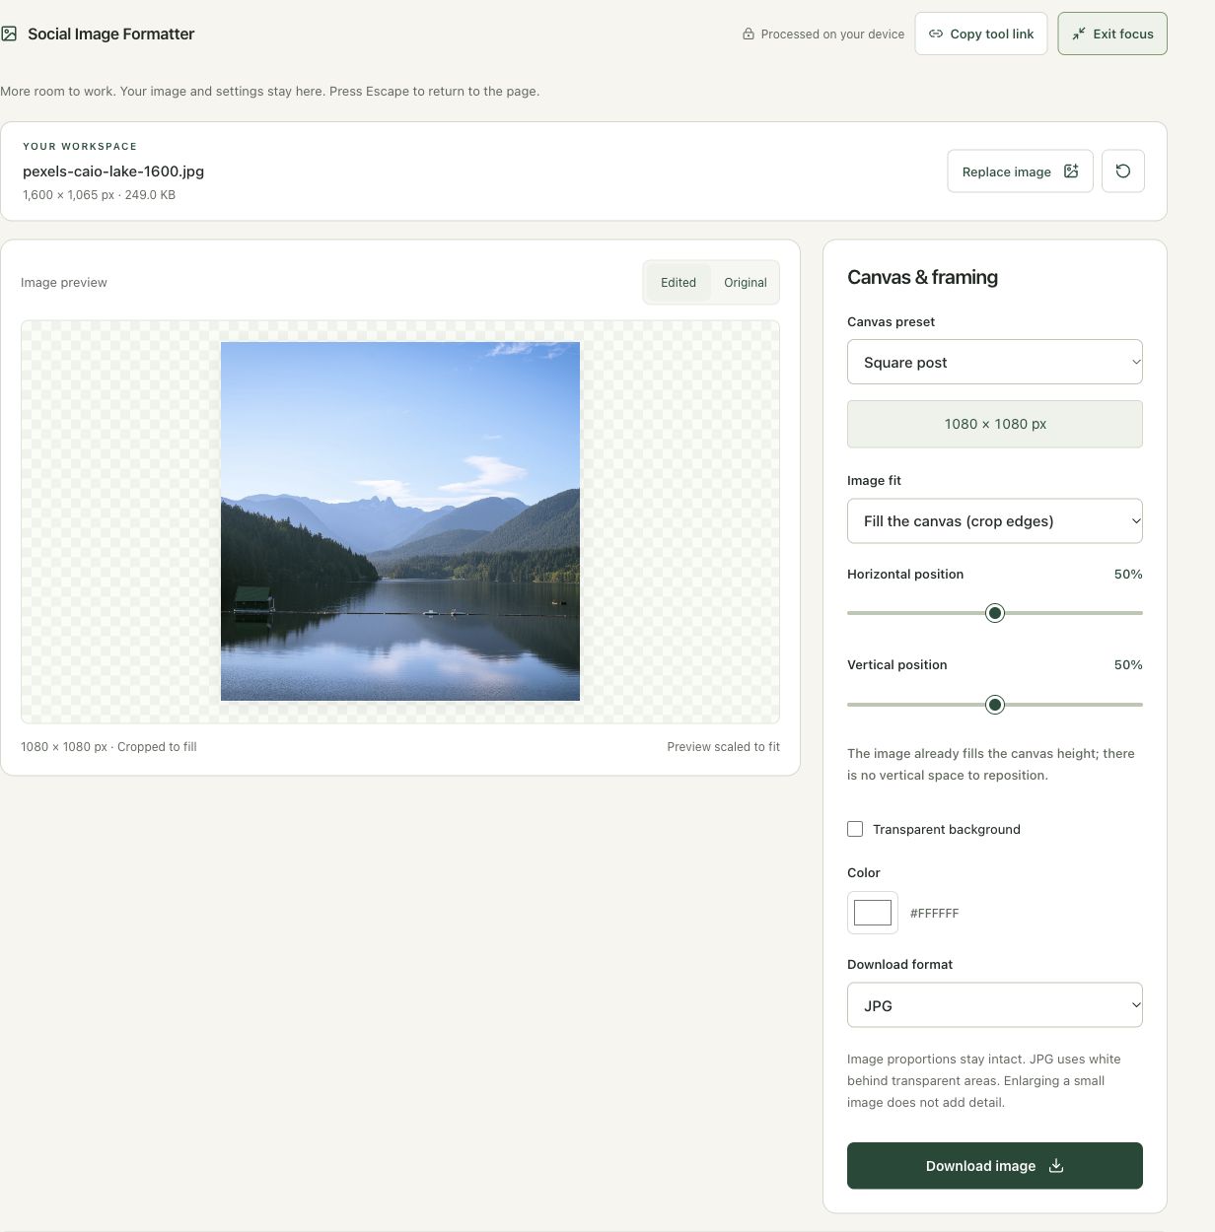1215x1232 pixels.
Task: Switch preview to the Edited tab
Action: 679,282
